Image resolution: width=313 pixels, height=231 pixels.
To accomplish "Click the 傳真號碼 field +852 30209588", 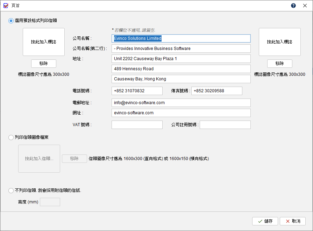I will pos(217,91).
